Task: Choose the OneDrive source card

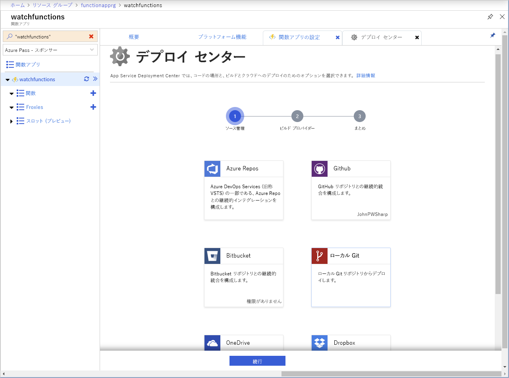Action: (244, 343)
